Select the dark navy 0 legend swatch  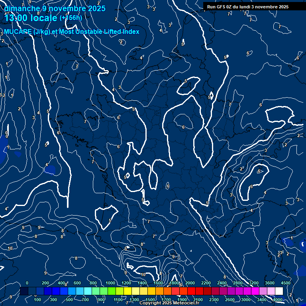pyautogui.click(x=24, y=291)
